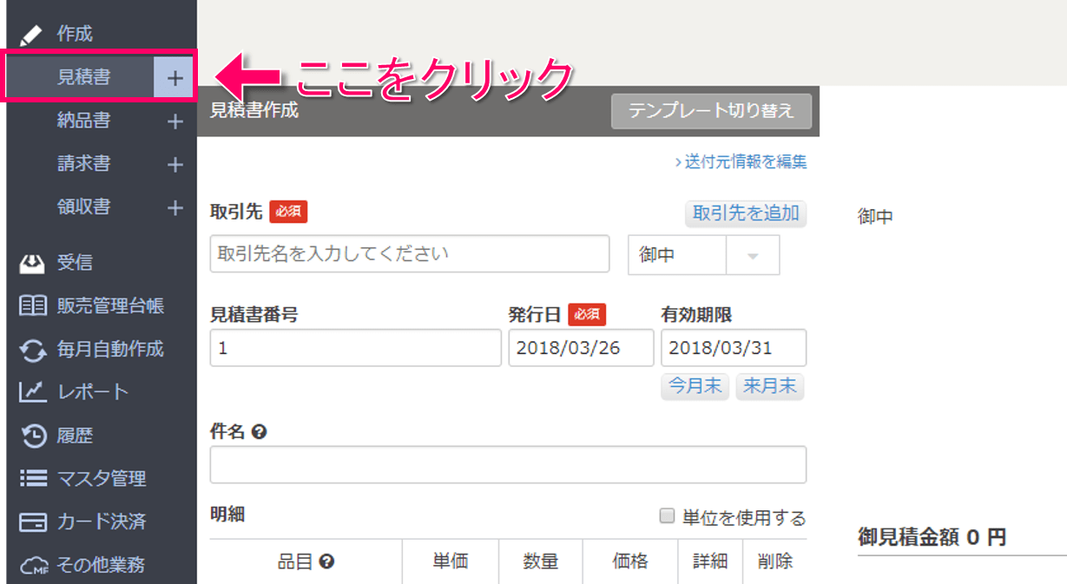This screenshot has height=584, width=1067.
Task: Select カード決済 in the sidebar
Action: coord(101,522)
